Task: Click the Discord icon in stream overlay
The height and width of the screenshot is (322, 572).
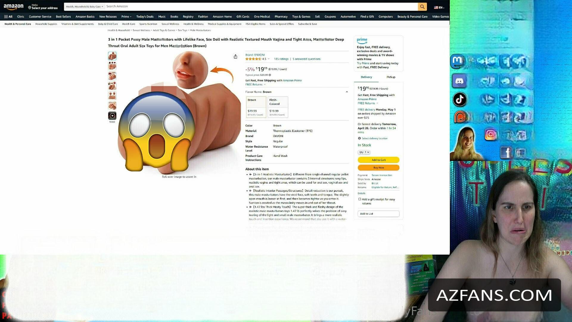Action: 459,81
